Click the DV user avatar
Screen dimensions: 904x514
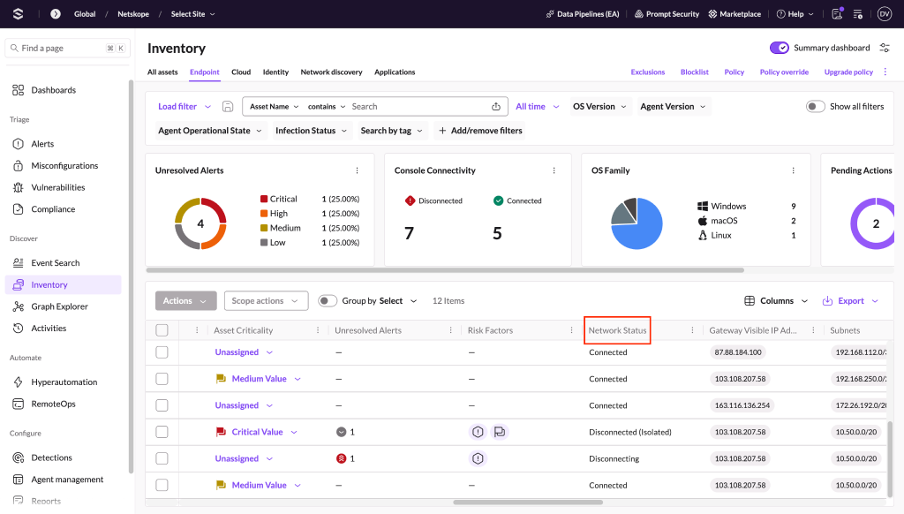885,14
